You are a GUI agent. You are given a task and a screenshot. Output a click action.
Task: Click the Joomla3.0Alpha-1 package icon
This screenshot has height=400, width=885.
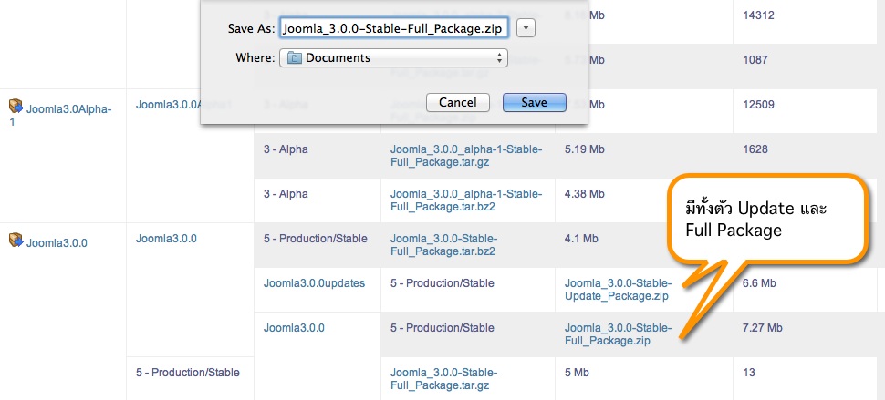[16, 106]
